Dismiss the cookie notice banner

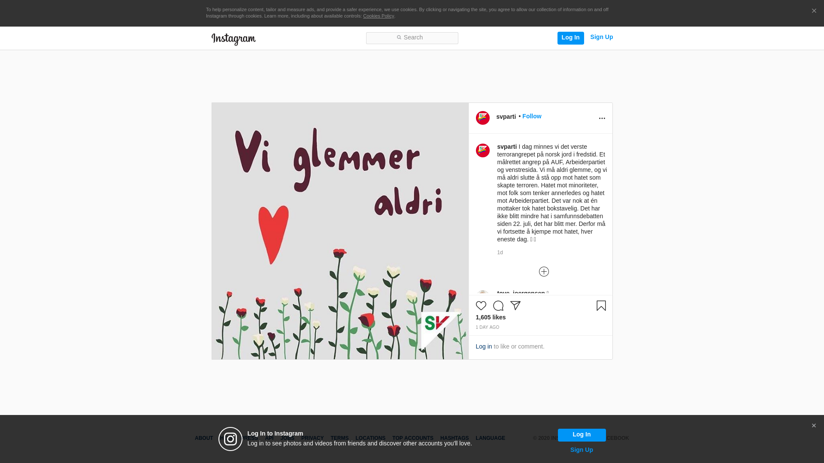click(x=814, y=11)
